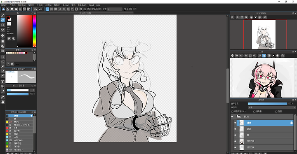297x154 pixels.
Task: Enable the 클리핑 clipping checkbox
Action: click(255, 112)
